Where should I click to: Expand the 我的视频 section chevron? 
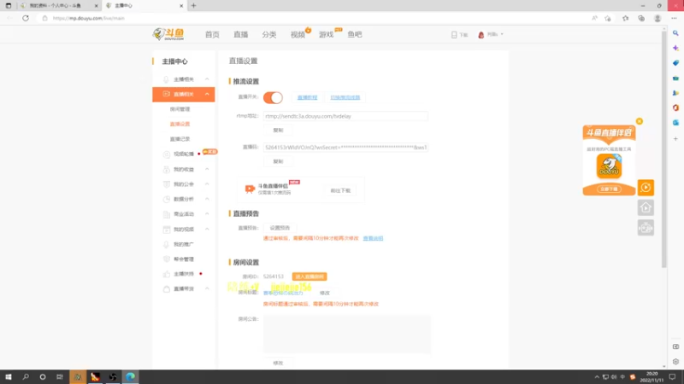coord(207,229)
